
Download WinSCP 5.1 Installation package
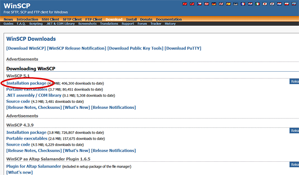(26, 83)
